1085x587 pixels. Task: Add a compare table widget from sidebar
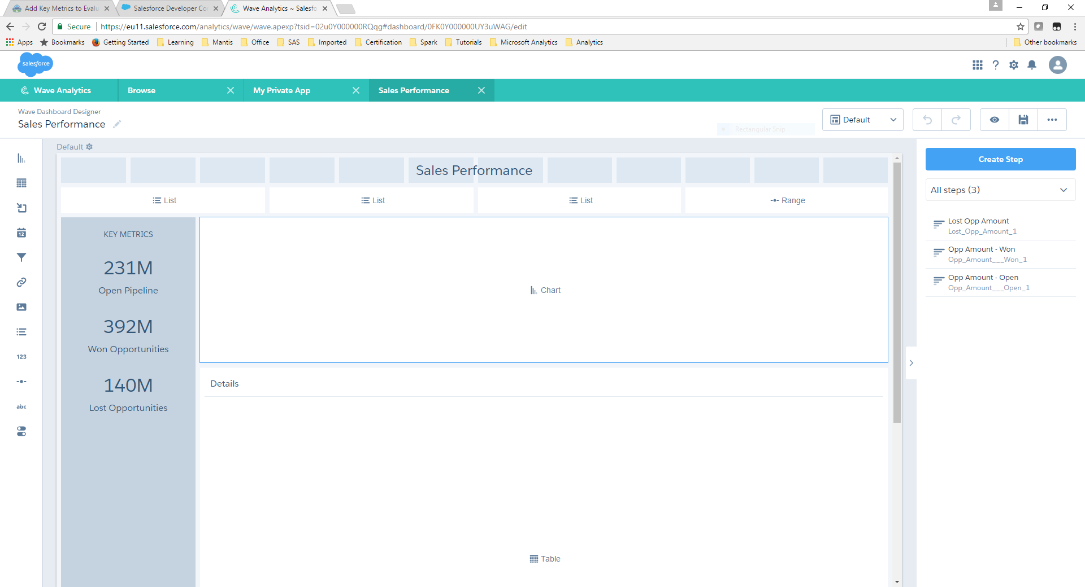(x=21, y=208)
